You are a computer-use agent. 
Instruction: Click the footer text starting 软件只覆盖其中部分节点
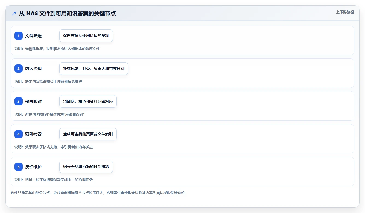click(99, 193)
